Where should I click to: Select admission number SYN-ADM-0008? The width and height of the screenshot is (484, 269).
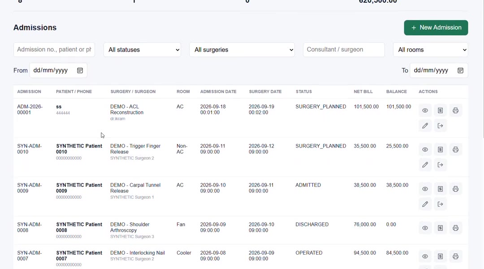coord(29,227)
